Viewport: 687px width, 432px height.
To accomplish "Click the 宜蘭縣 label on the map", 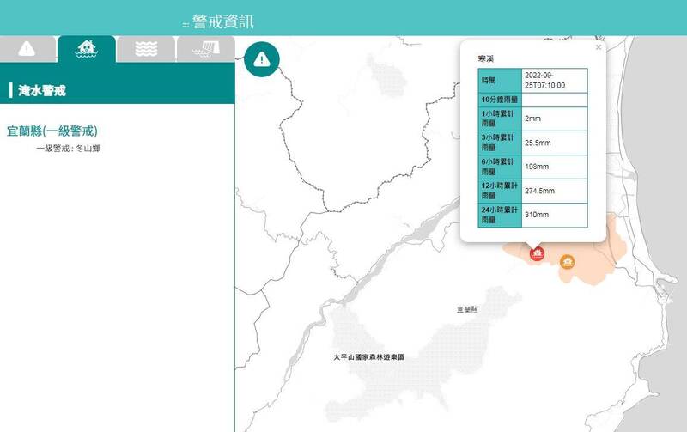I will (467, 307).
